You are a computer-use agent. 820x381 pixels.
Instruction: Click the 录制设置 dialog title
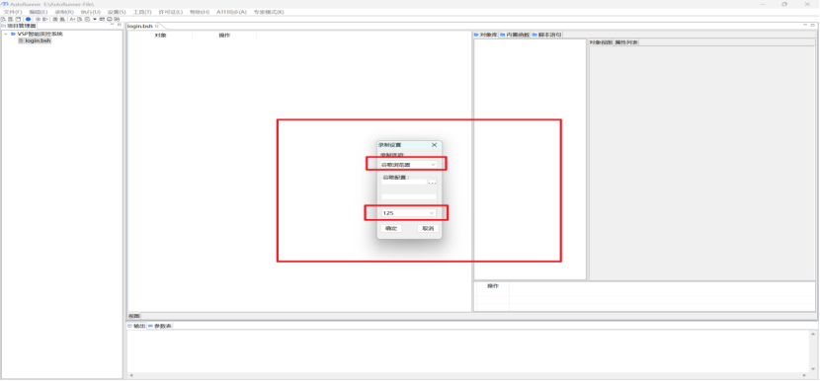(x=389, y=145)
